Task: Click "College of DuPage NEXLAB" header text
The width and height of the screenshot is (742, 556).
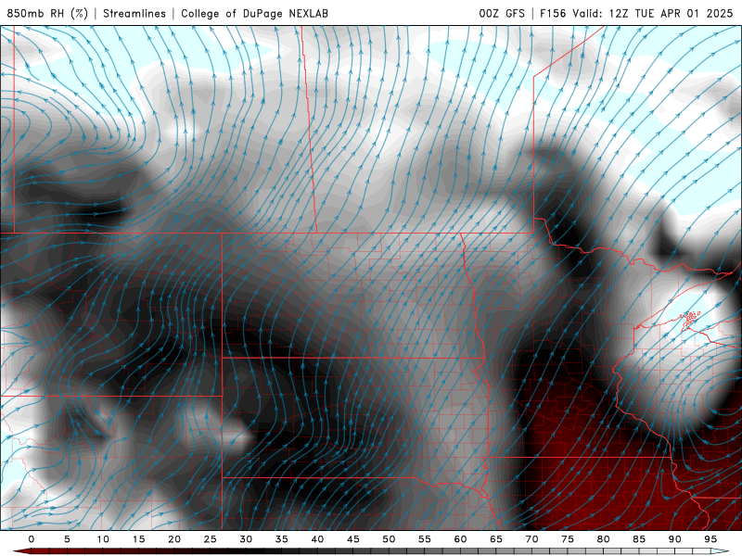Action: coord(254,13)
